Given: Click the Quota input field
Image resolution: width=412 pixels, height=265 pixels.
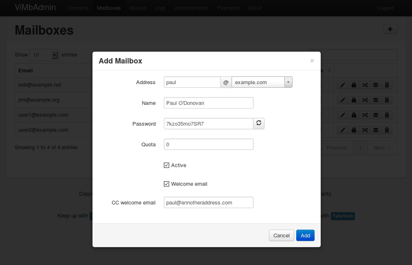Looking at the screenshot, I should [208, 144].
